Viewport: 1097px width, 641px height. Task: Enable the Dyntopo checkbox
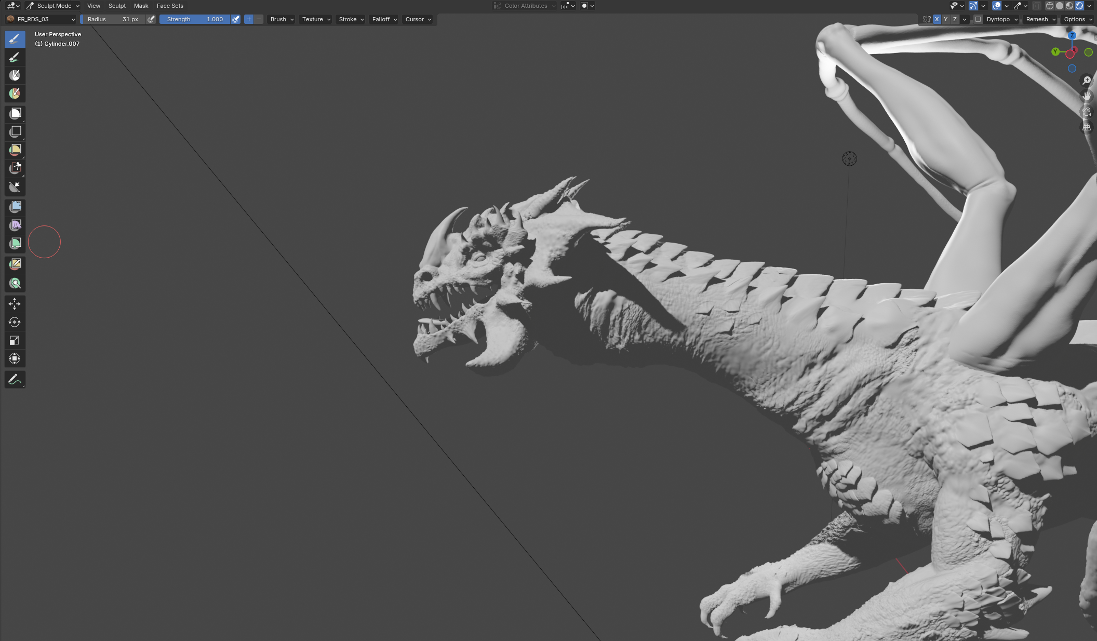[x=978, y=19]
